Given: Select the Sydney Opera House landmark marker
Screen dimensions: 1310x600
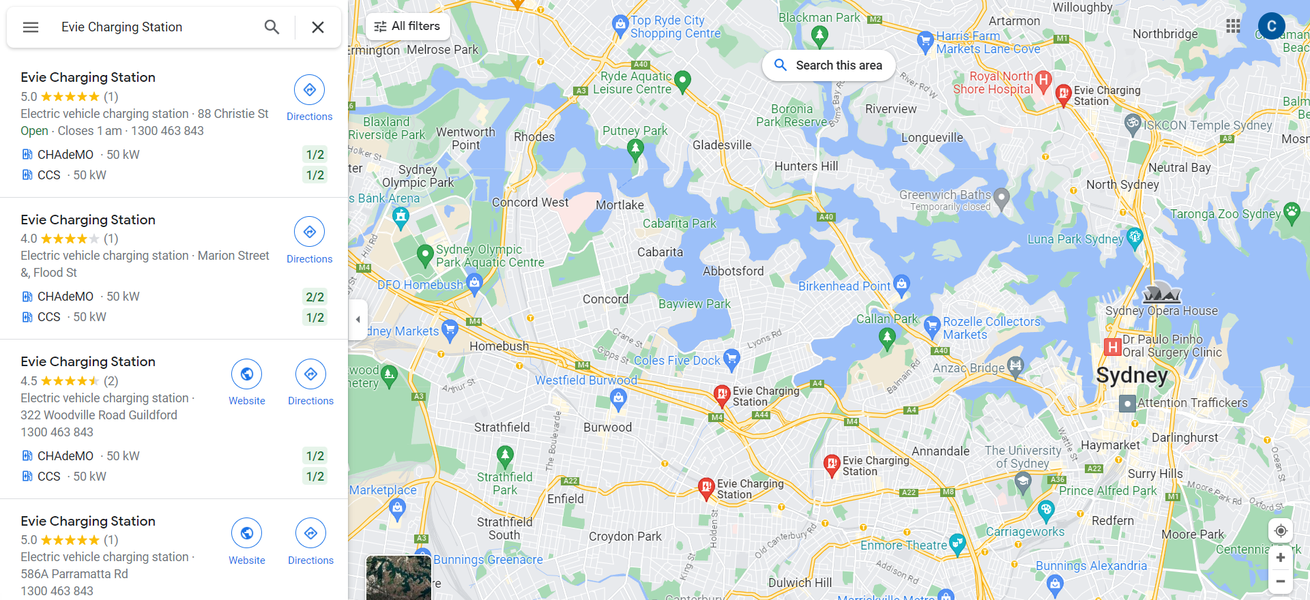Looking at the screenshot, I should [1161, 294].
